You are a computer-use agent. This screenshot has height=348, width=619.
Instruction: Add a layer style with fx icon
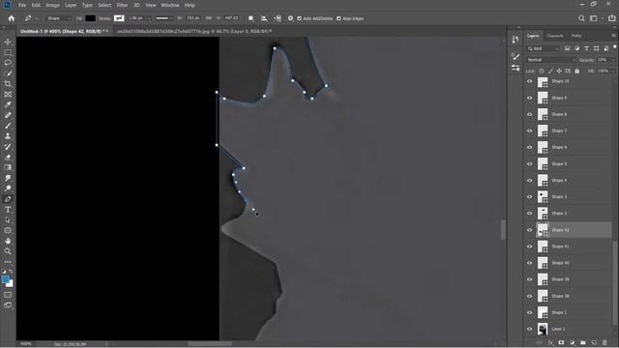[550, 343]
